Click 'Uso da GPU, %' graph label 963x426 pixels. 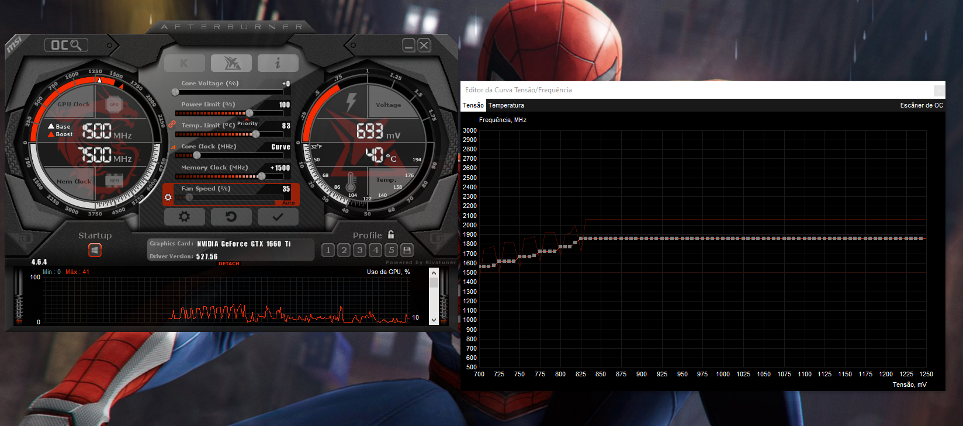[x=389, y=272]
